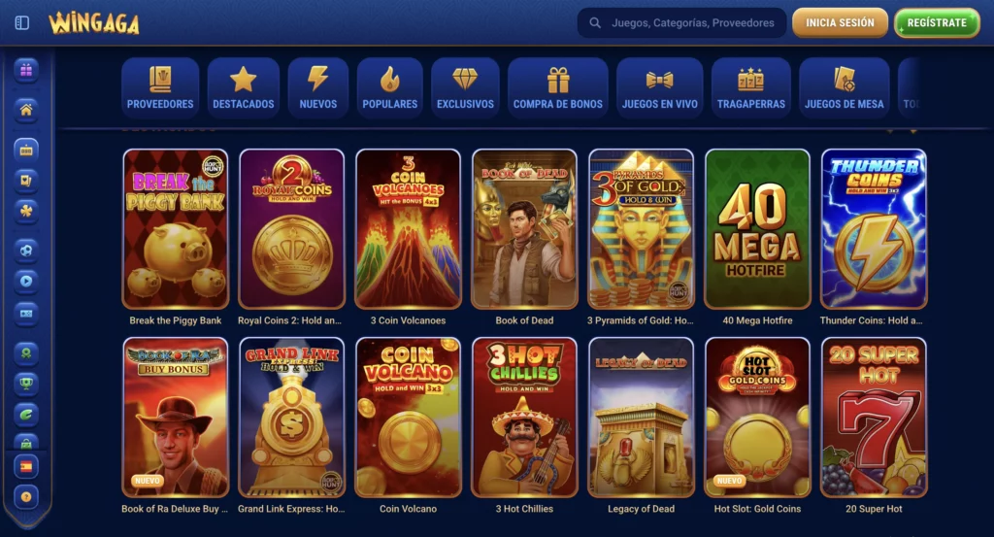Click the green Regístrate button
994x537 pixels.
[x=937, y=23]
